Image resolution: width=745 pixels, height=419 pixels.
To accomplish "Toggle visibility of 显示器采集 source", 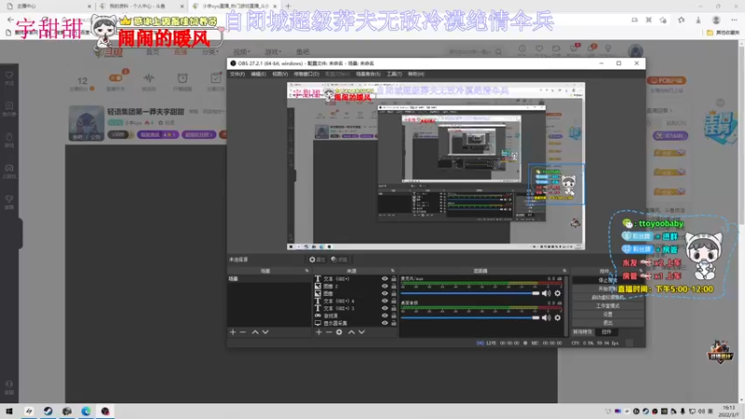I will [x=385, y=323].
